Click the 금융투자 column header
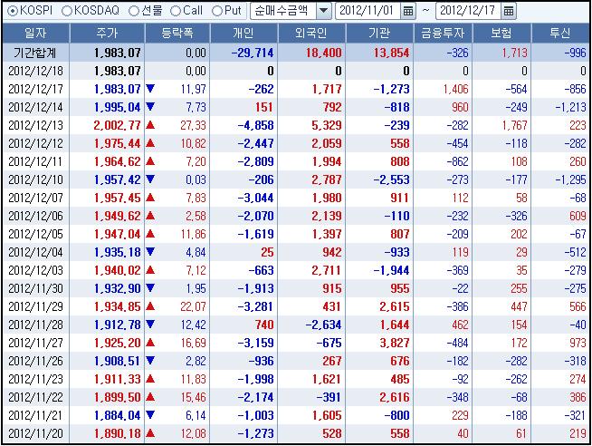592x446 pixels. point(443,34)
